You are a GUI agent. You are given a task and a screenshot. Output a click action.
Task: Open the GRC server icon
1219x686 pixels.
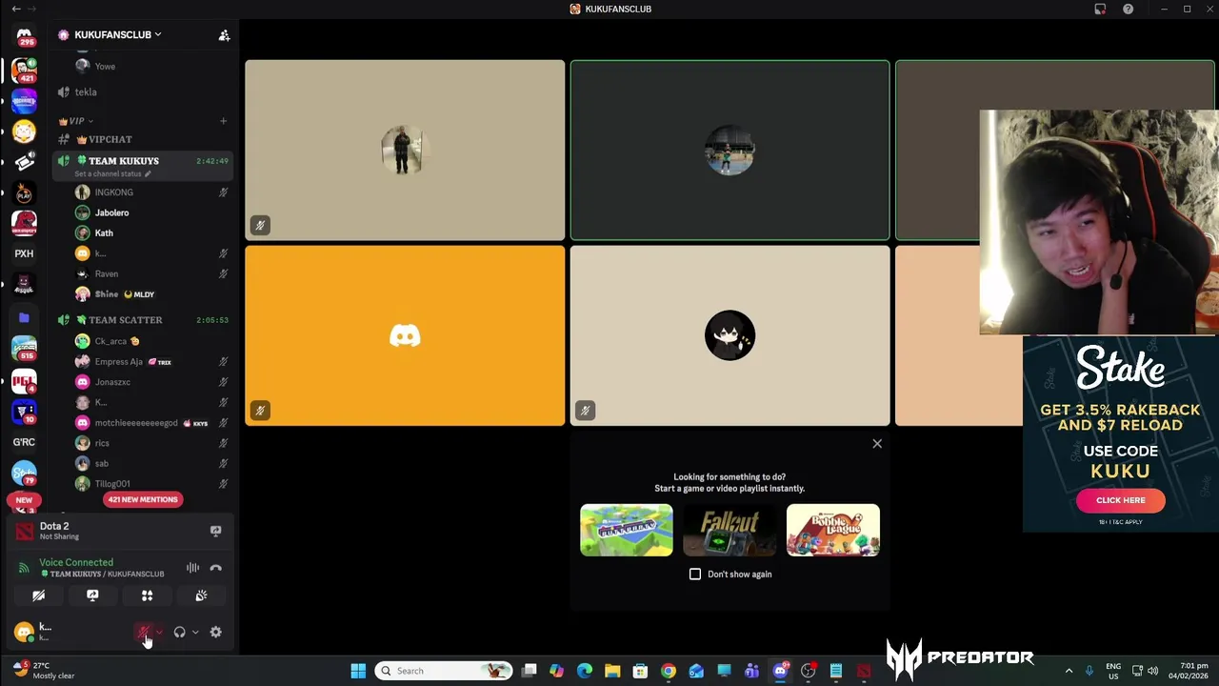24,442
